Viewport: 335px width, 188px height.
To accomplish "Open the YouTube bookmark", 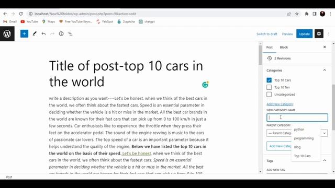I will coord(29,21).
